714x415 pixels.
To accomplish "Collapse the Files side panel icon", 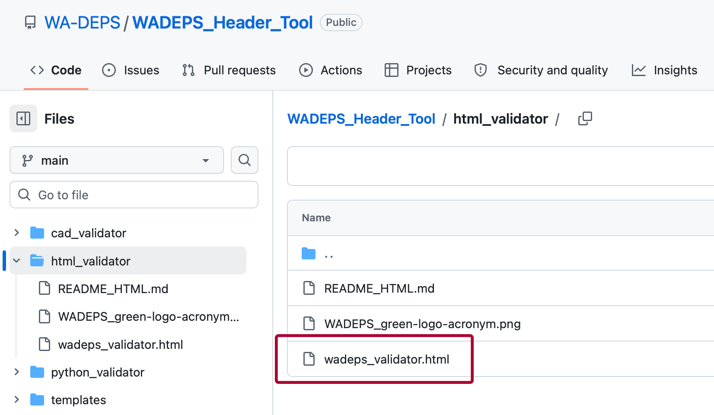I will pyautogui.click(x=23, y=118).
